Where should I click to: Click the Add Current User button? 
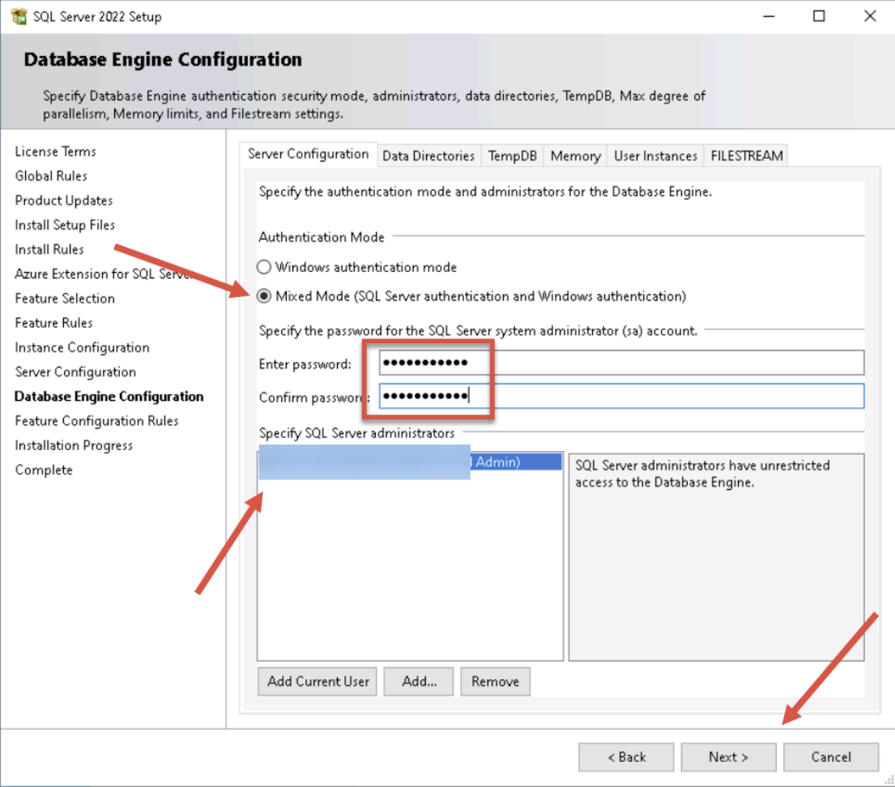(318, 682)
